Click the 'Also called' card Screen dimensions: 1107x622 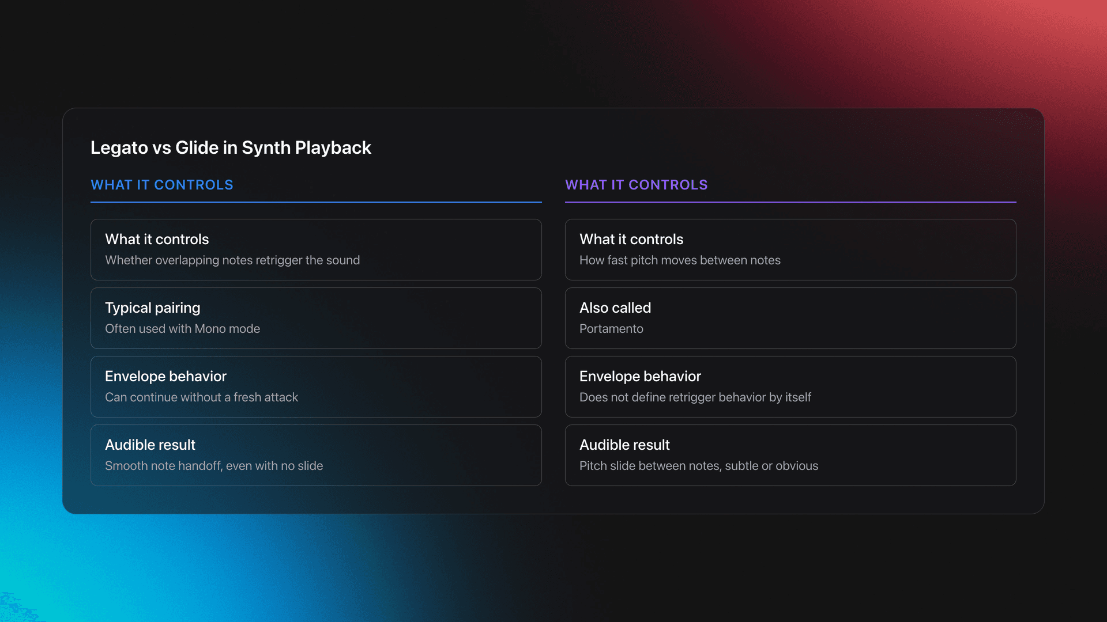[790, 318]
